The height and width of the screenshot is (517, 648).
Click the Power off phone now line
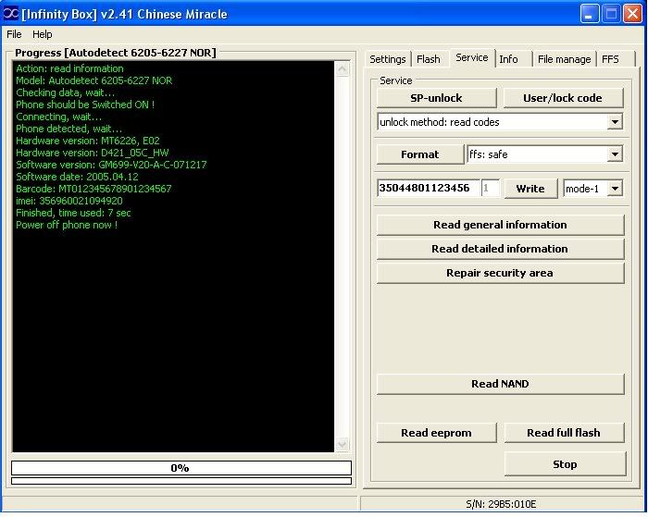(x=67, y=225)
